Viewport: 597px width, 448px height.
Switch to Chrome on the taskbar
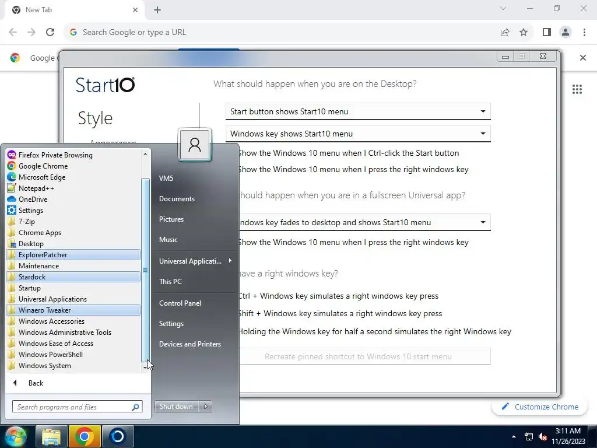[x=85, y=436]
